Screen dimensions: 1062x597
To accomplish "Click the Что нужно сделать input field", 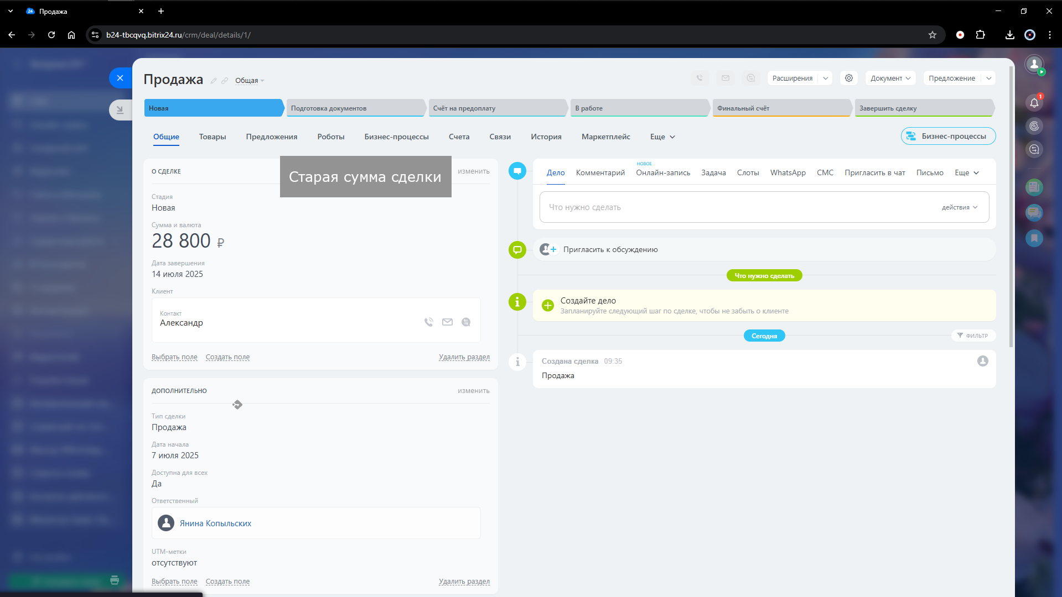I will click(x=764, y=207).
